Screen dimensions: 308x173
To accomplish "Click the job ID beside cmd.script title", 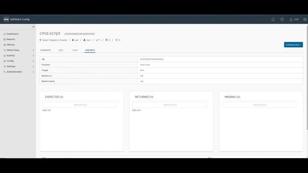I will pyautogui.click(x=79, y=34).
